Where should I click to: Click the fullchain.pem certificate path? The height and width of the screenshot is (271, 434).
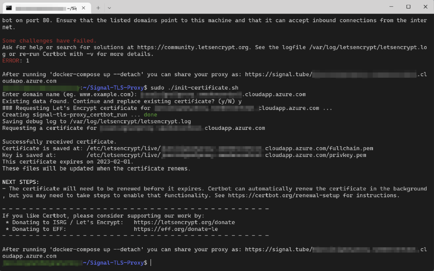(x=230, y=148)
